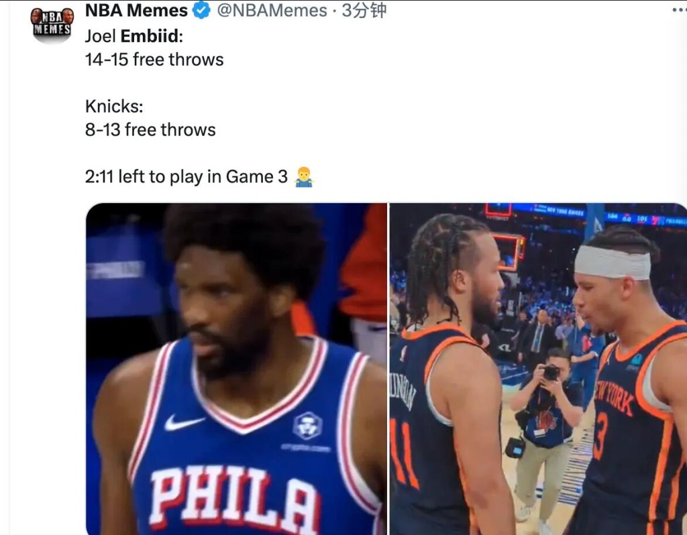The height and width of the screenshot is (535, 687).
Task: Click the blue verified badge icon
Action: (201, 10)
